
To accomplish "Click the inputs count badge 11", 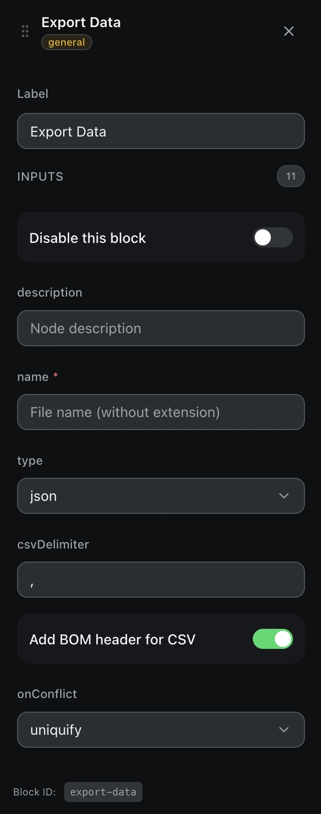I will pos(291,176).
